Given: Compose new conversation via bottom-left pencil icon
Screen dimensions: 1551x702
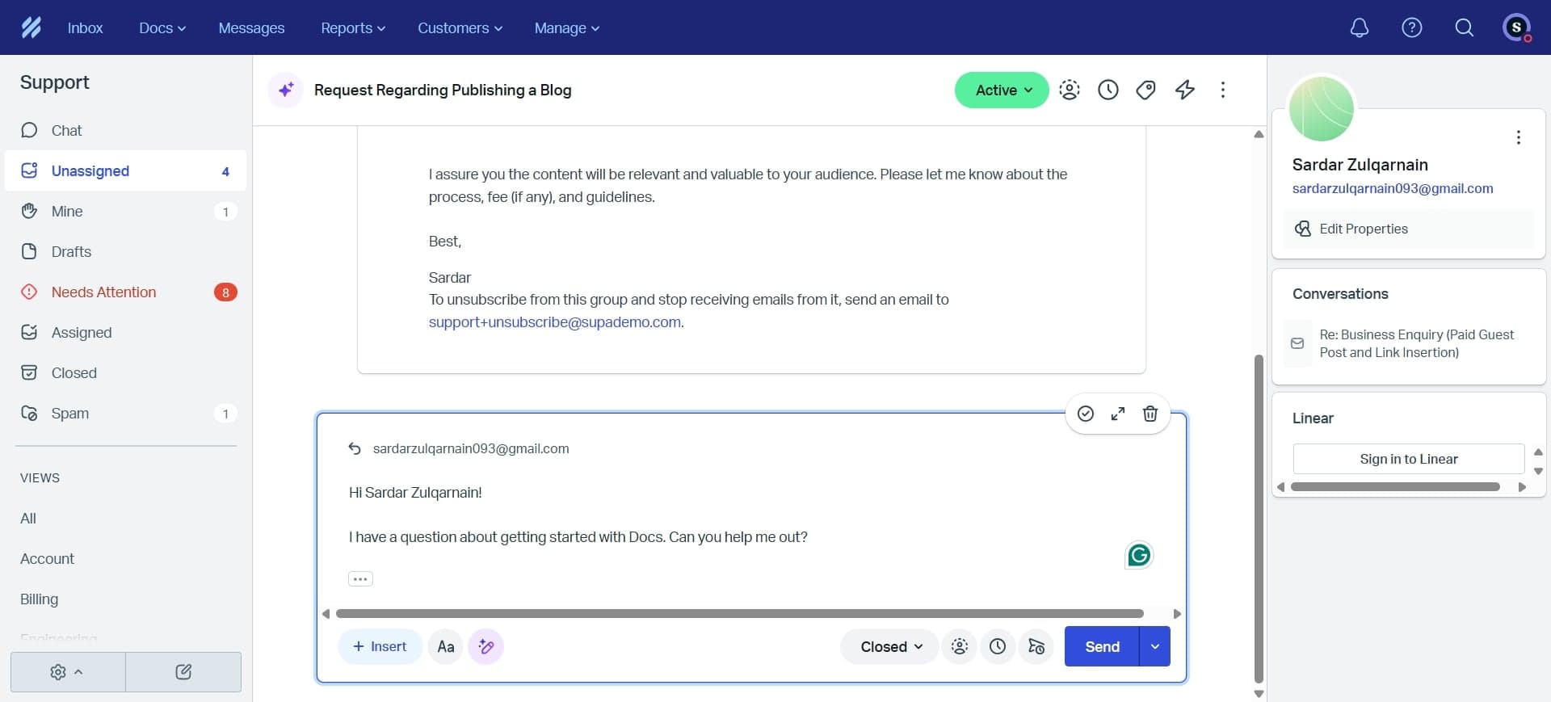Looking at the screenshot, I should [183, 672].
